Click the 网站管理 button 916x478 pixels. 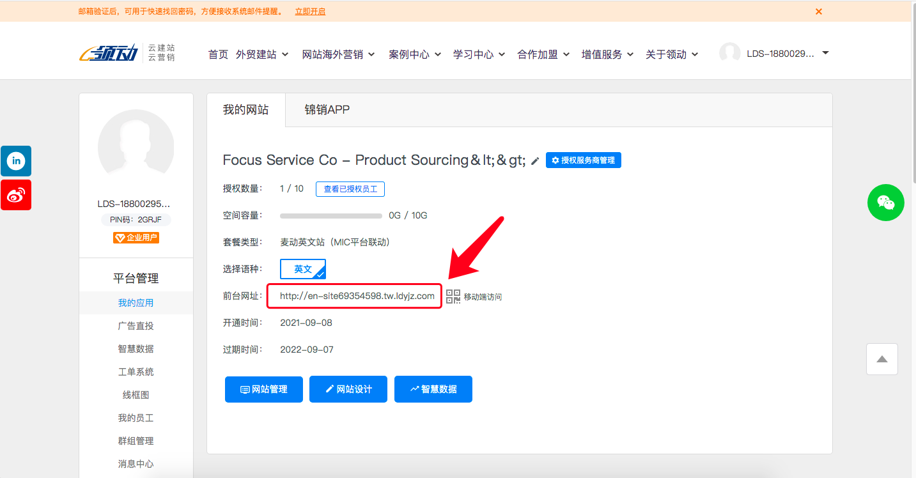click(x=263, y=389)
